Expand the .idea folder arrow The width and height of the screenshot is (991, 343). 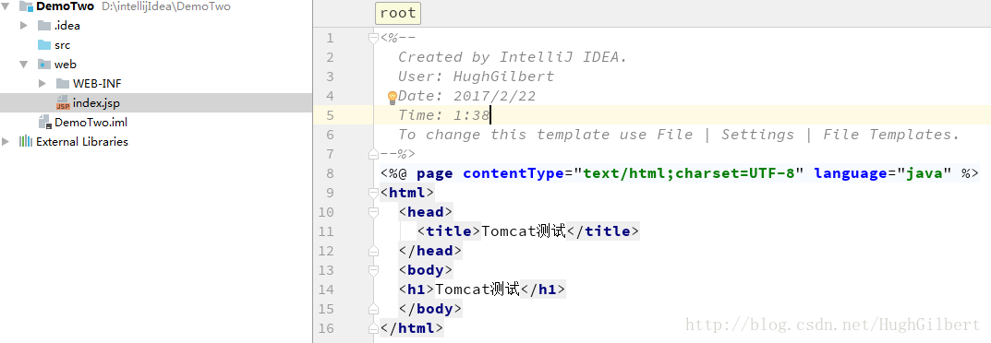click(x=24, y=26)
